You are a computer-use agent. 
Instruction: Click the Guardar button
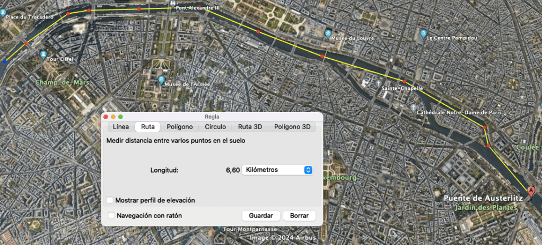point(260,215)
